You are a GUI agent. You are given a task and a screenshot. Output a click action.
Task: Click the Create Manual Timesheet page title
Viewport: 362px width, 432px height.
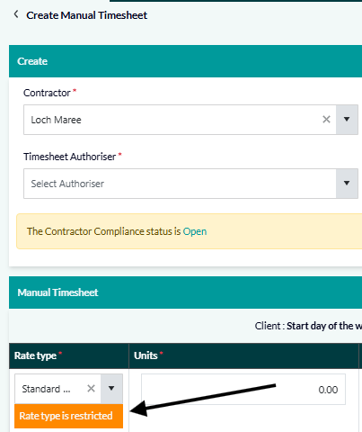pos(87,15)
